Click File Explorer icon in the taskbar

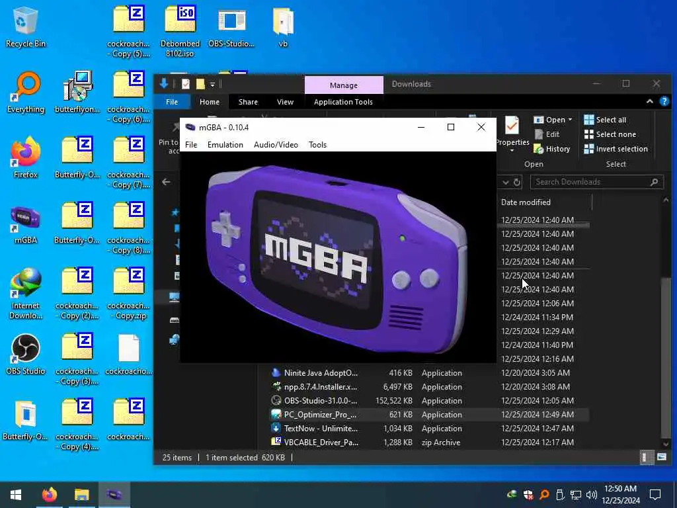click(x=81, y=495)
